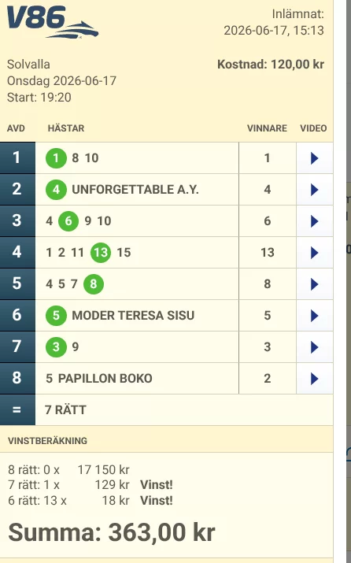Play video for race 3

click(x=314, y=221)
